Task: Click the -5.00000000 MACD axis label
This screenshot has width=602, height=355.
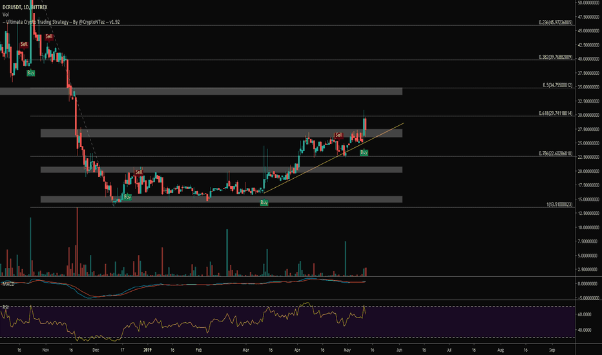Action: coord(588,298)
